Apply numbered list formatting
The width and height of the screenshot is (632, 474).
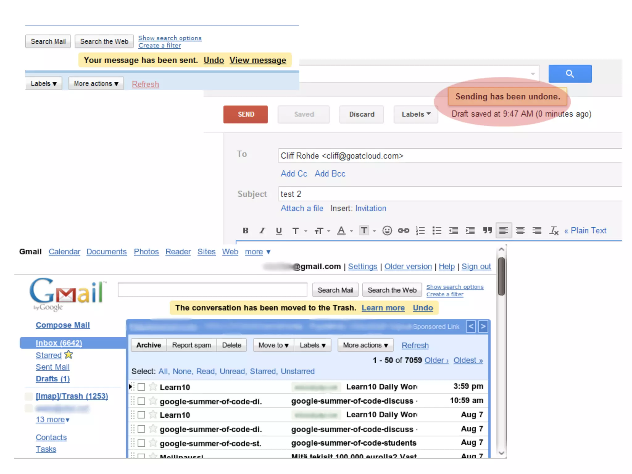[420, 231]
